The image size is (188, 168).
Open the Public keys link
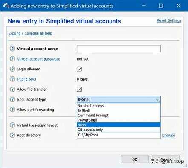tap(26, 79)
